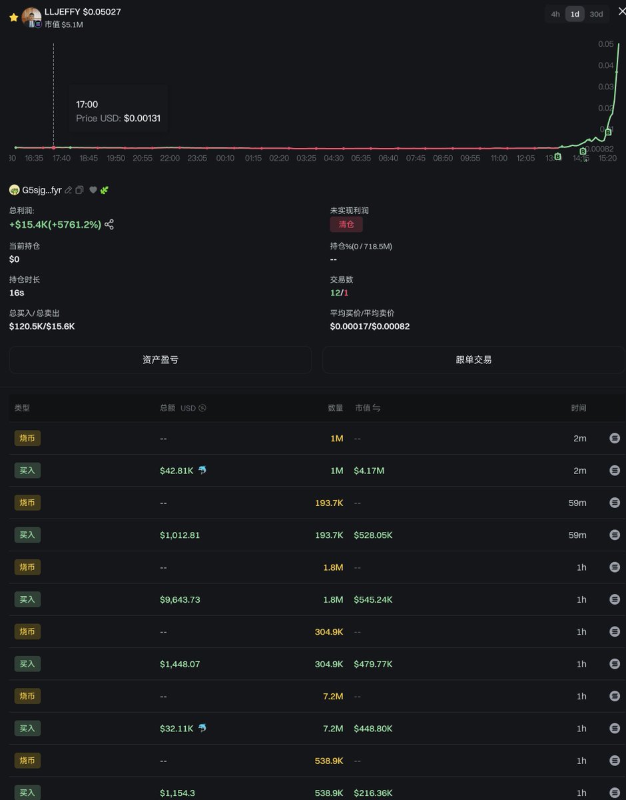
Task: Open the transaction menu for the $42.81K buy
Action: [x=614, y=470]
